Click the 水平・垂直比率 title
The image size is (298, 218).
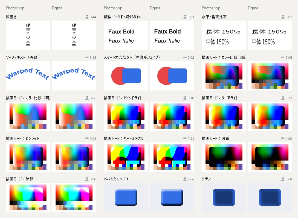click(x=214, y=17)
